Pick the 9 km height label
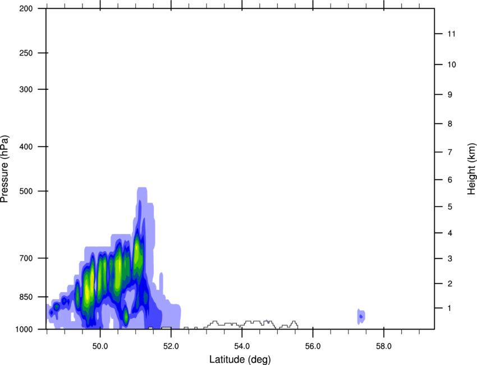The image size is (477, 365). 450,95
